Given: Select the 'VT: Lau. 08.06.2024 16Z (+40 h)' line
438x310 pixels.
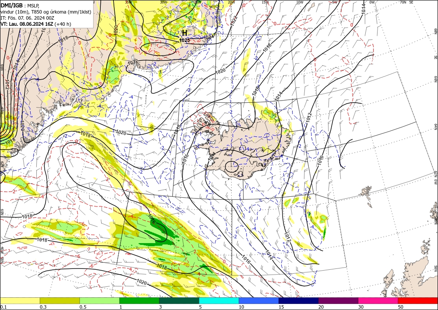Looking at the screenshot, I should click(x=36, y=24).
